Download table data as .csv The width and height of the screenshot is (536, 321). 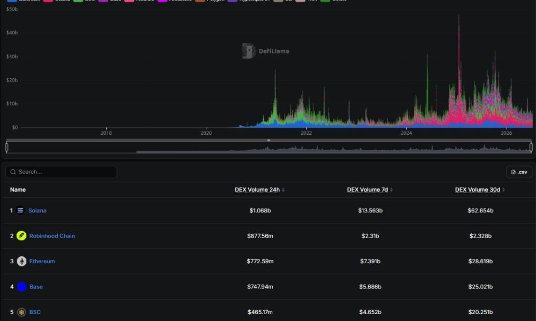[x=519, y=172]
